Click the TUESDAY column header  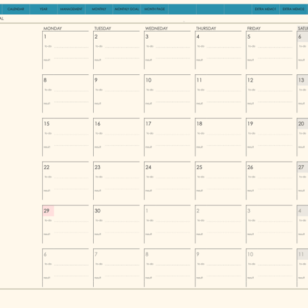click(102, 28)
